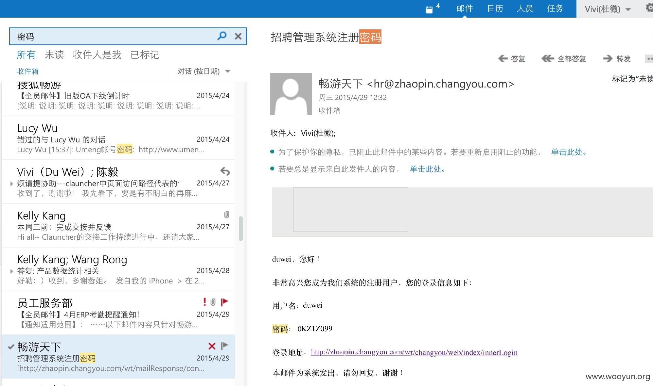Switch to the 人员 tab
This screenshot has height=386, width=653.
pyautogui.click(x=525, y=8)
